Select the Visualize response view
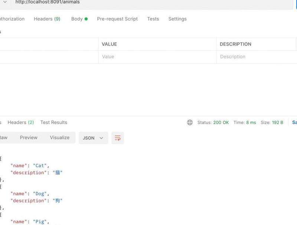This screenshot has height=225, width=297. point(59,138)
